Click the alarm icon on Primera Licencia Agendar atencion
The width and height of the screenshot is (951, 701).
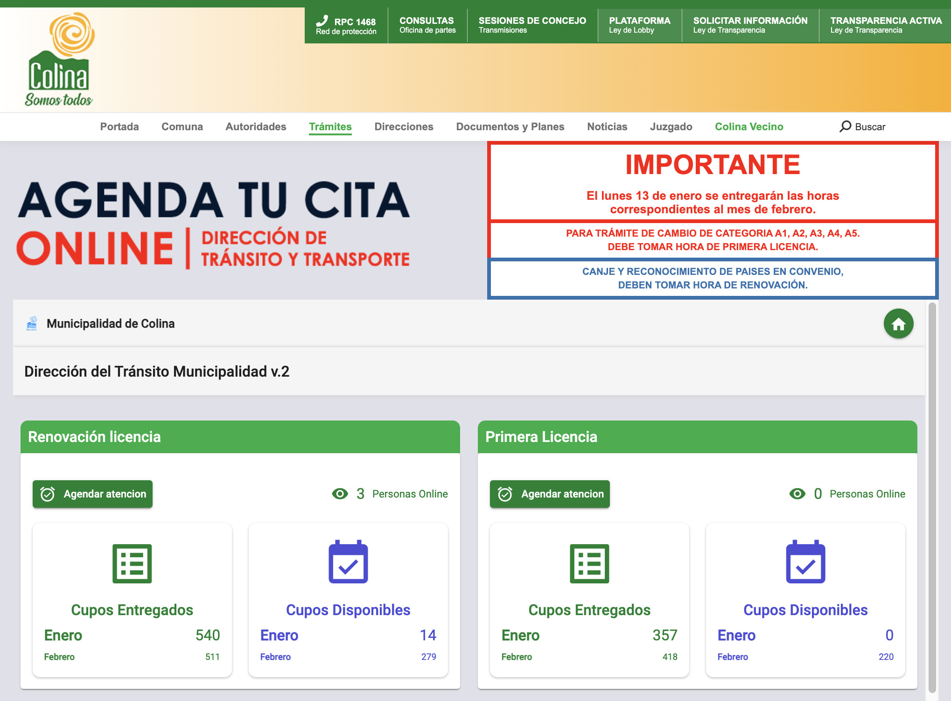pos(504,493)
